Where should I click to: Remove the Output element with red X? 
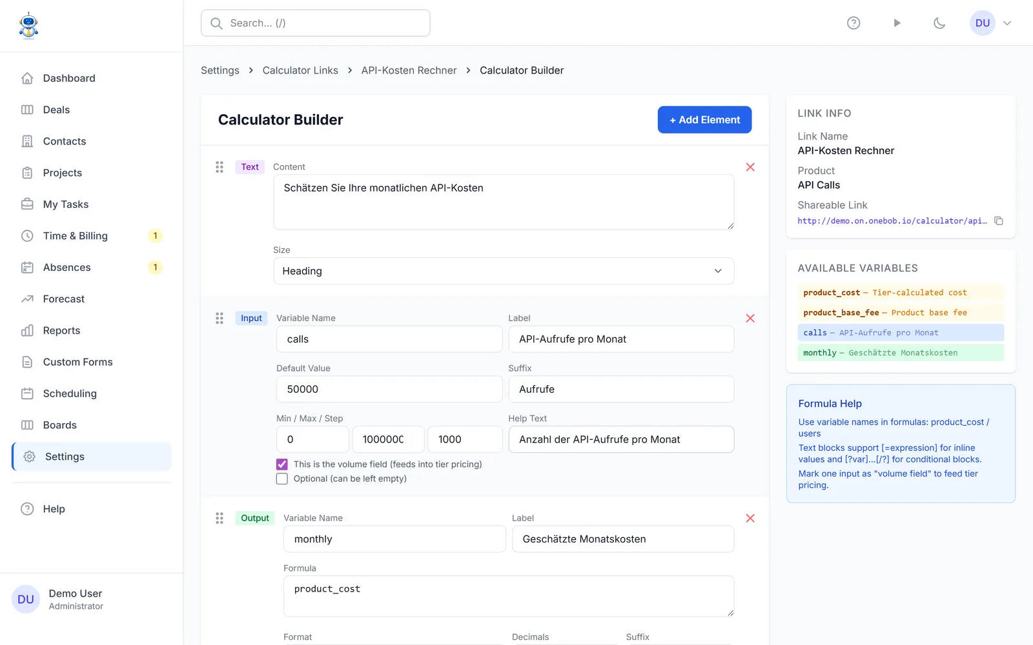tap(750, 518)
